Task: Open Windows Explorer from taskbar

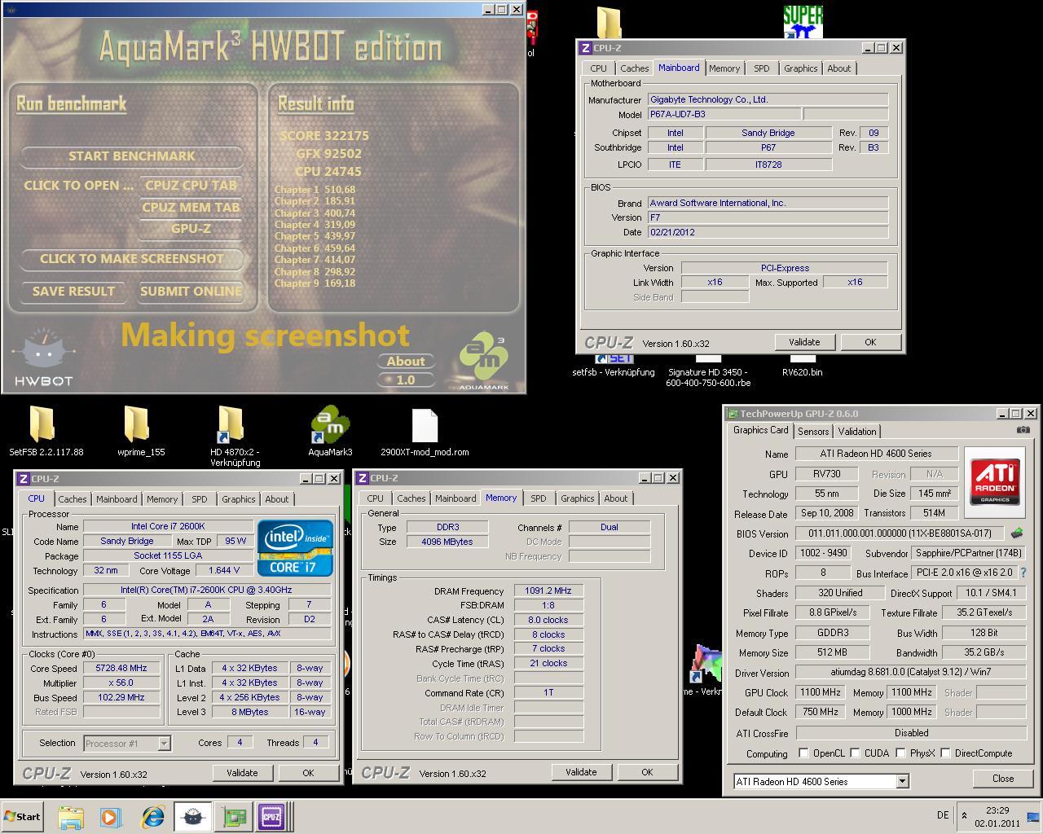Action: pyautogui.click(x=71, y=817)
